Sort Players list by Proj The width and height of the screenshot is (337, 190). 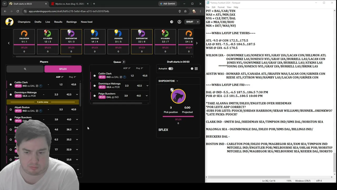(x=72, y=77)
